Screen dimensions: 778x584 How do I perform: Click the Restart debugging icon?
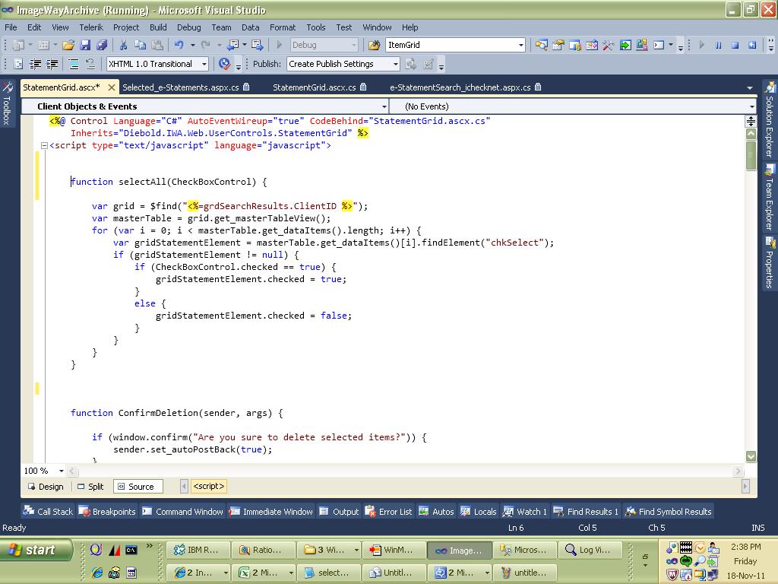point(752,45)
